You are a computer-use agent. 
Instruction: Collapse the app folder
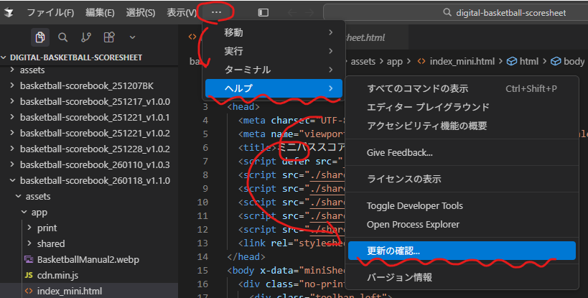[89, 212]
